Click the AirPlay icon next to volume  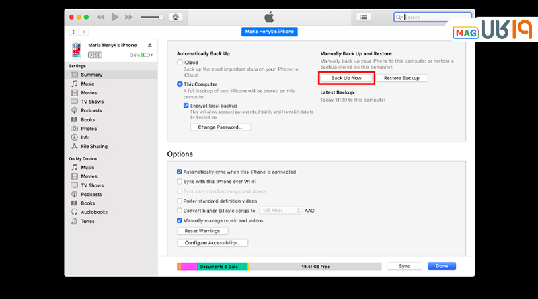176,17
